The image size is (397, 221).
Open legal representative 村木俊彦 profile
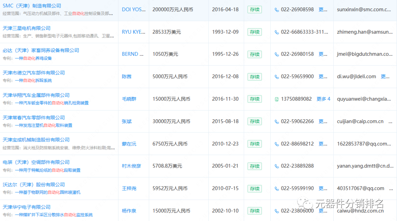(131, 166)
